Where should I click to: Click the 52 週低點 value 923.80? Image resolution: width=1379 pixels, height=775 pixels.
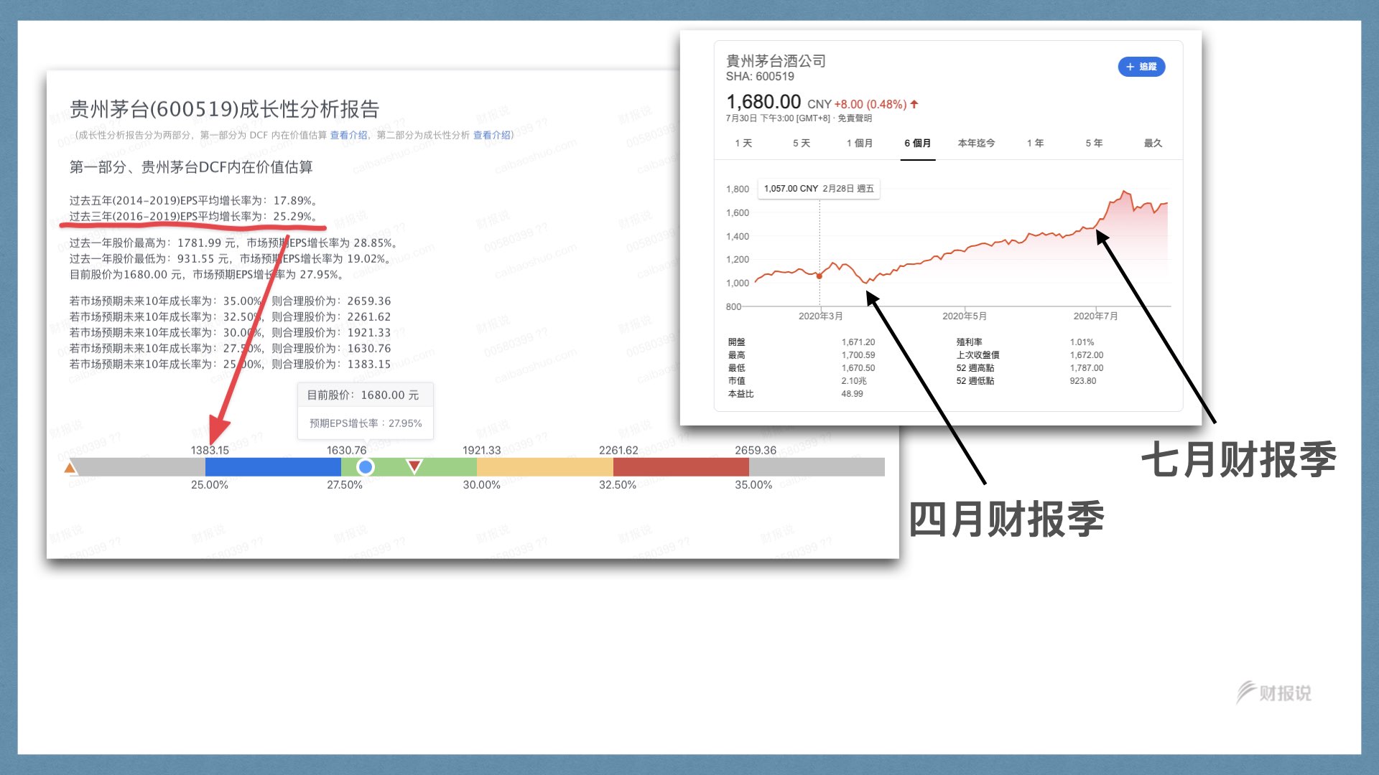coord(1083,381)
